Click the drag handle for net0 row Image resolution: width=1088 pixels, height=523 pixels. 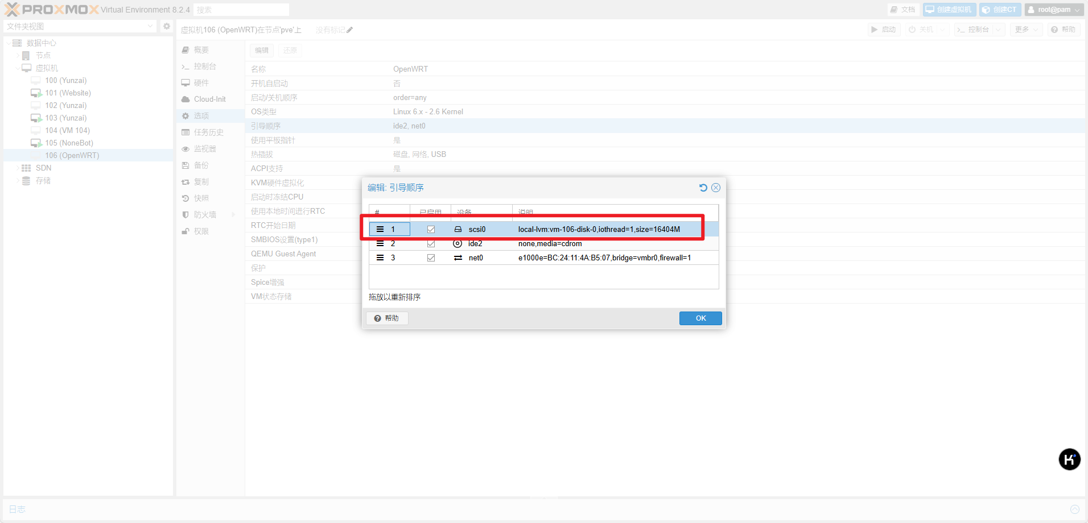pos(380,258)
